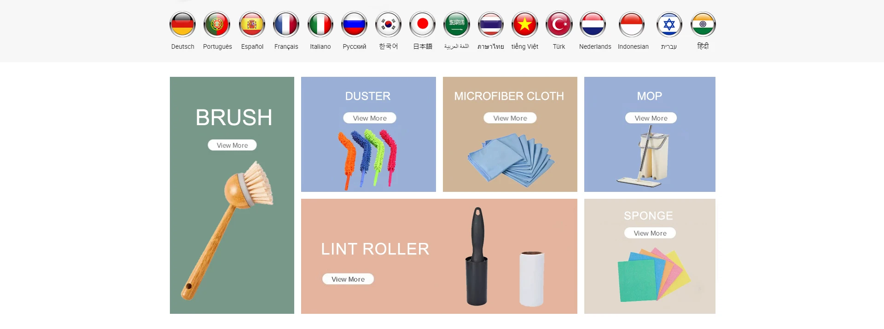Click the French flag icon
The width and height of the screenshot is (884, 329).
coord(286,24)
